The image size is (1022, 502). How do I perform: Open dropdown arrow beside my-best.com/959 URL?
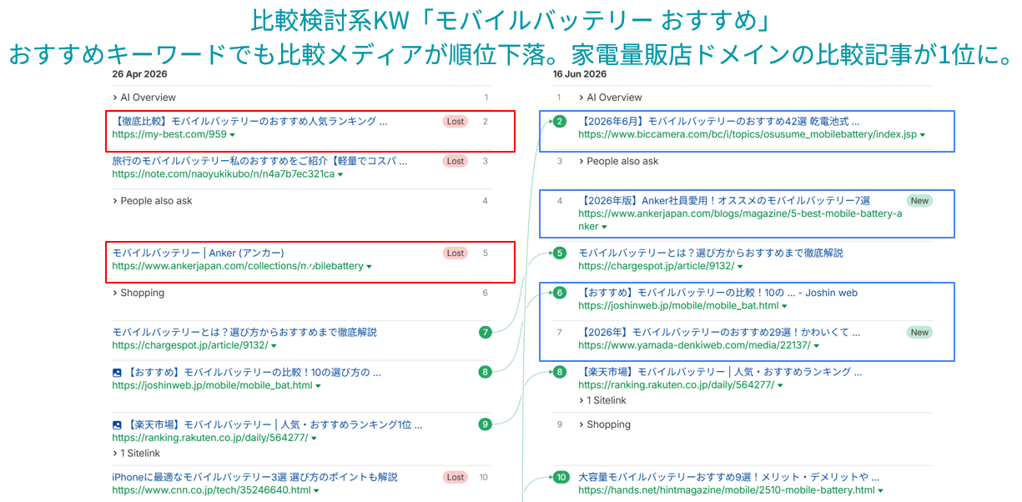pyautogui.click(x=233, y=134)
